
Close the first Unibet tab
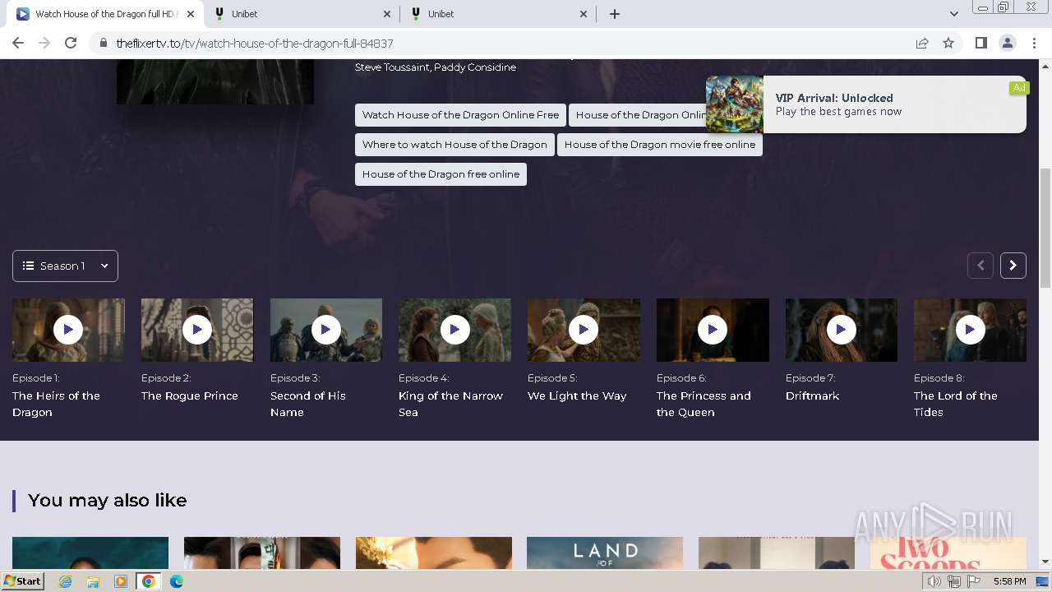coord(387,14)
